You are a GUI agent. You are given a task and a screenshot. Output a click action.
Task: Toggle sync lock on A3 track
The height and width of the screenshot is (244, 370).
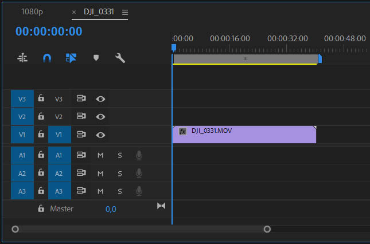[x=81, y=191]
